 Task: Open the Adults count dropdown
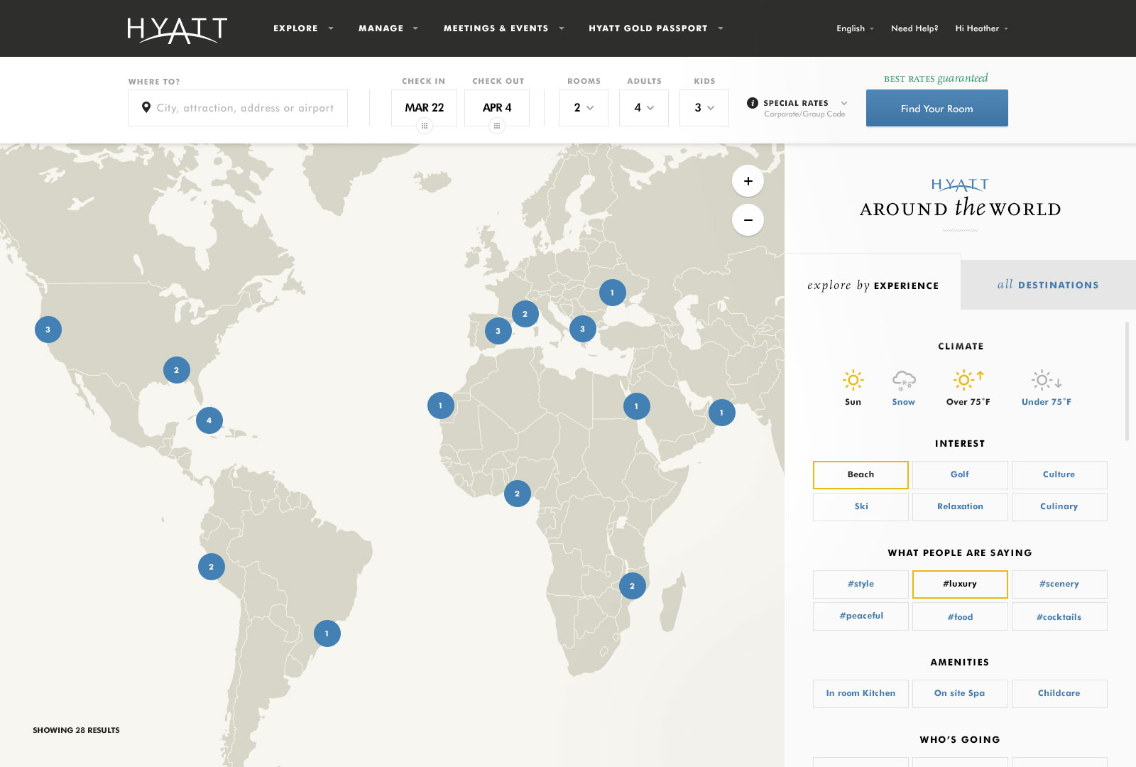[x=643, y=108]
